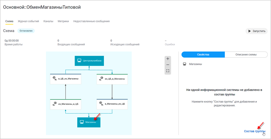Click the Остановлен status badge
271x139 pixels.
[26, 31]
